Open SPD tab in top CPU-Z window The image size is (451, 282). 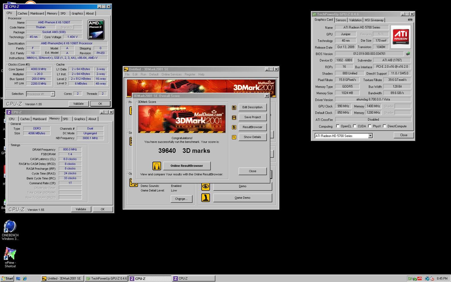tap(63, 14)
